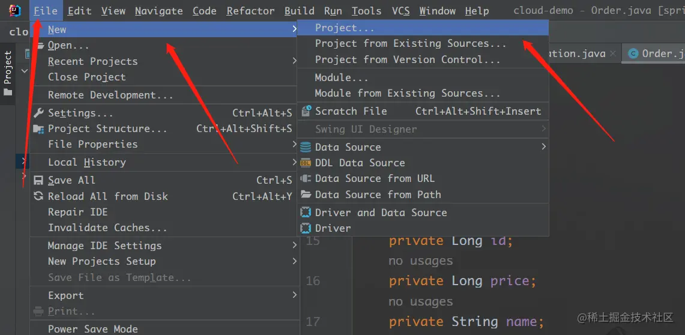685x335 pixels.
Task: Click the Project Structure icon
Action: (x=38, y=129)
